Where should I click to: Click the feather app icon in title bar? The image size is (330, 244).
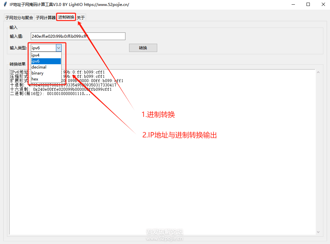click(5, 5)
